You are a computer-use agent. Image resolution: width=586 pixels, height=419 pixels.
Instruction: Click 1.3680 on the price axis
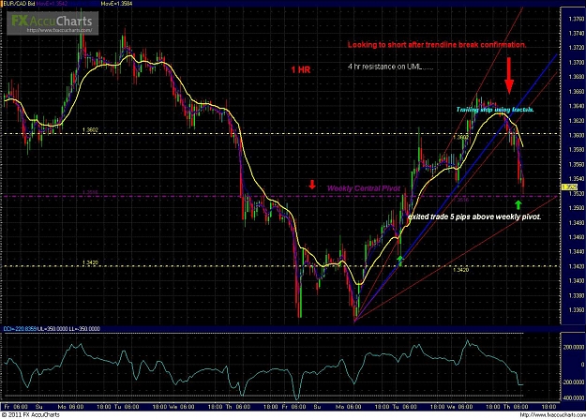point(577,77)
